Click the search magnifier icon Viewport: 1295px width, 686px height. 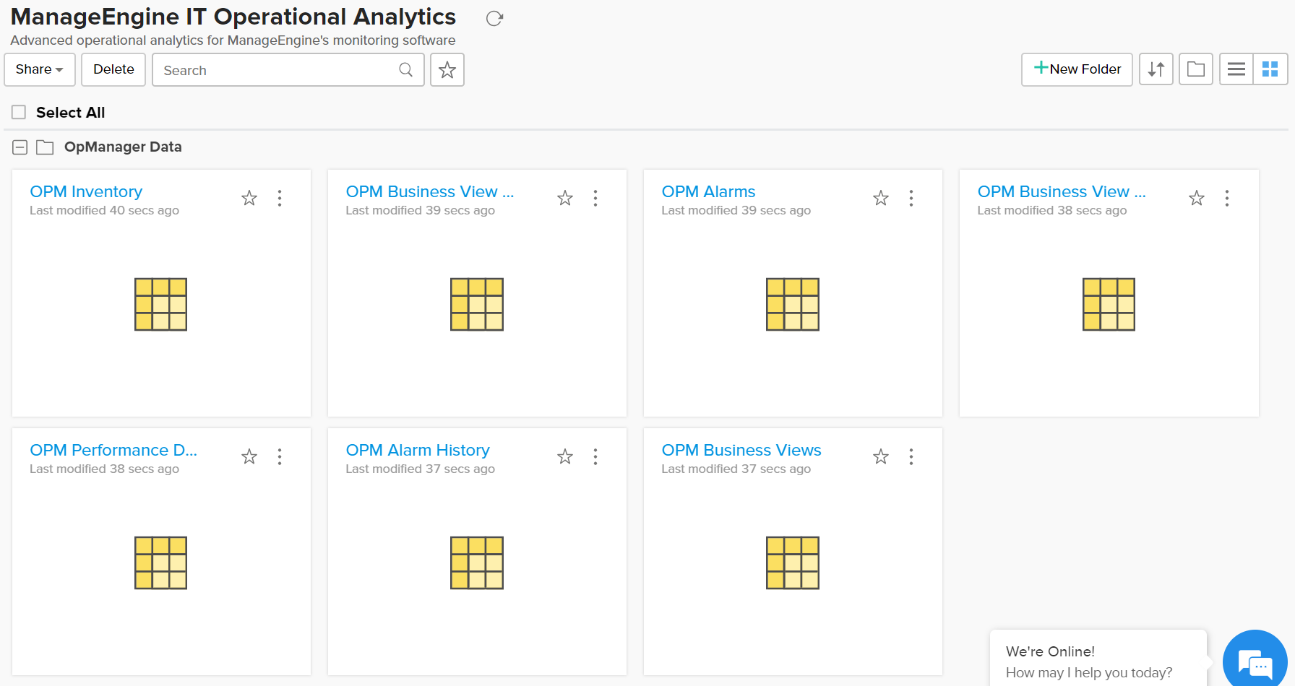pyautogui.click(x=406, y=69)
